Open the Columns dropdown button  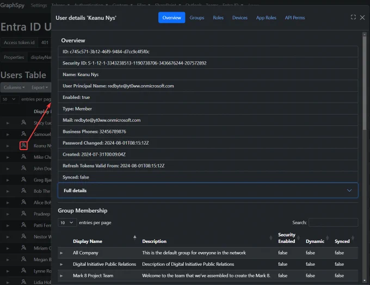[14, 87]
